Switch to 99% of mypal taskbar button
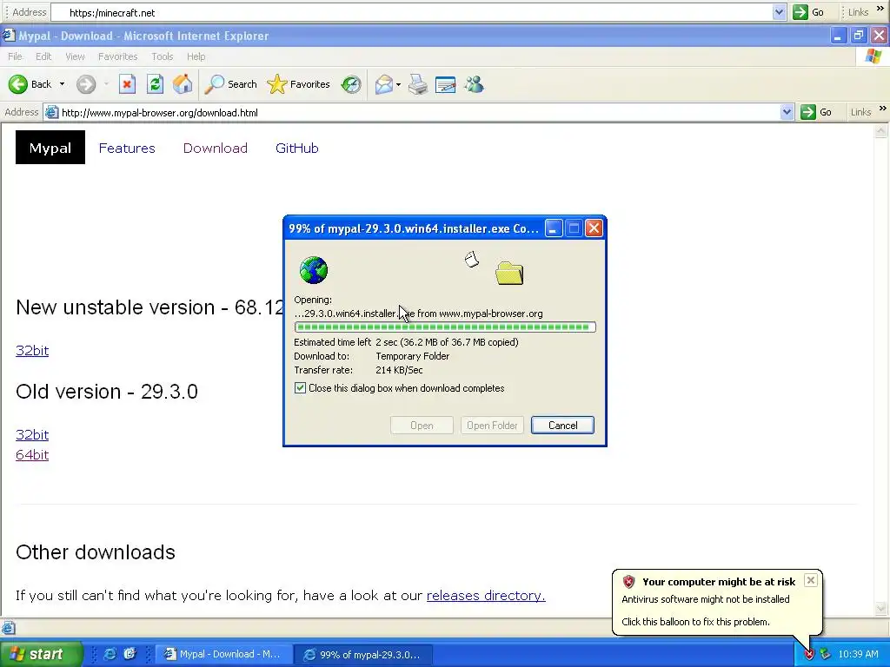This screenshot has height=667, width=890. click(x=364, y=654)
